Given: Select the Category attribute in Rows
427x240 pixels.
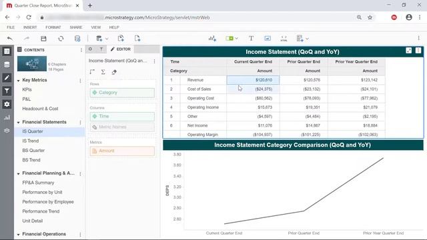Looking at the screenshot, I should click(122, 93).
